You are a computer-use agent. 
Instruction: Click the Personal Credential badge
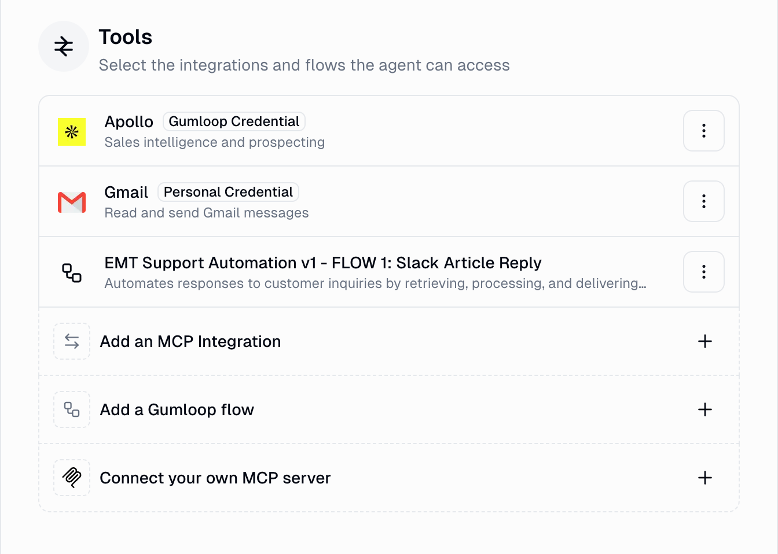[x=228, y=192]
